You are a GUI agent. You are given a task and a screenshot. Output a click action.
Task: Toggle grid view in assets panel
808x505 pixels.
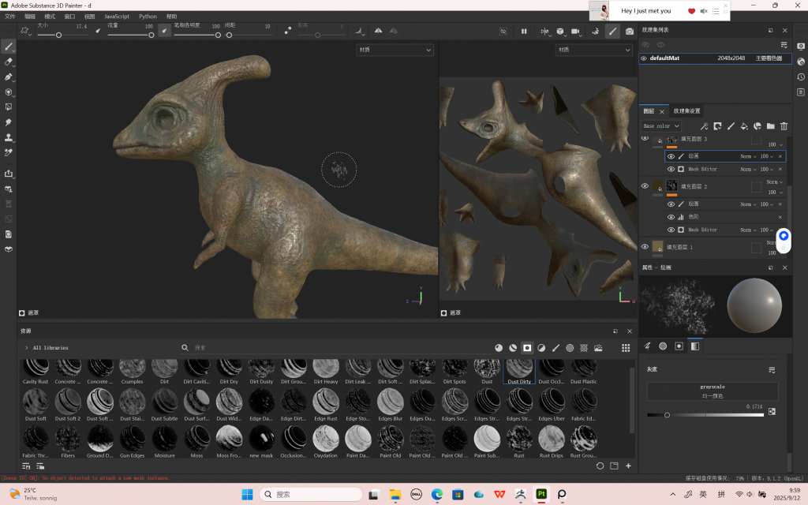pyautogui.click(x=626, y=347)
